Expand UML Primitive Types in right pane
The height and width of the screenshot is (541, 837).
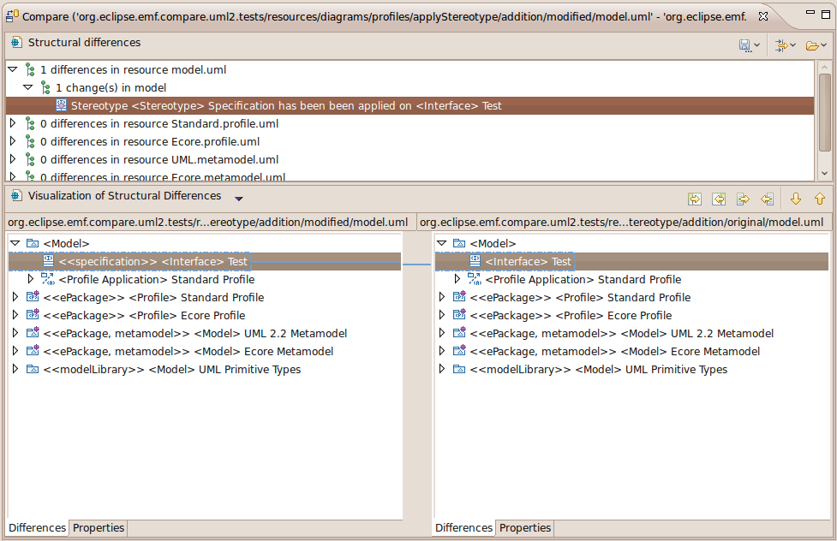441,369
